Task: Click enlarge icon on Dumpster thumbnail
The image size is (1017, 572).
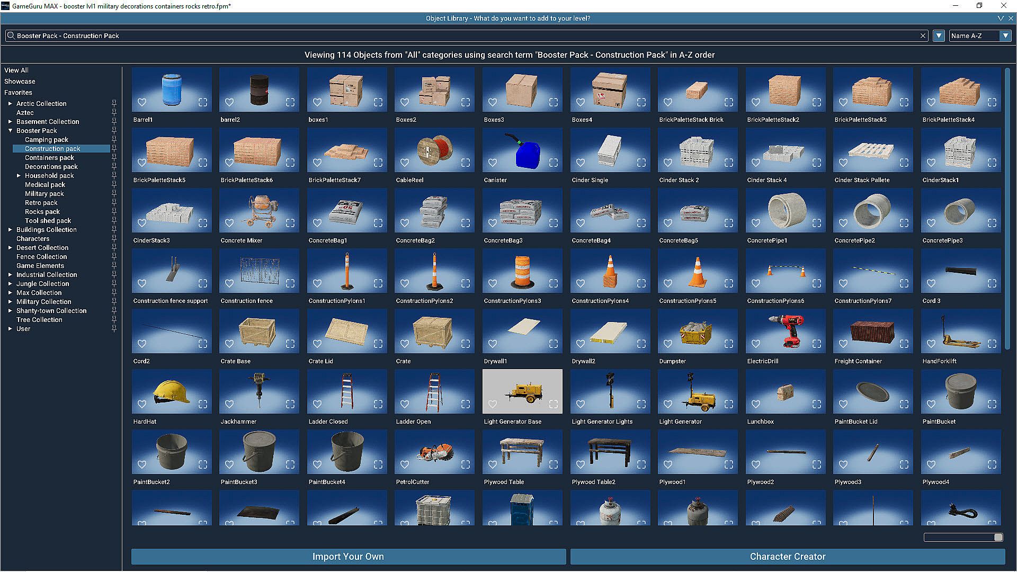Action: point(729,344)
